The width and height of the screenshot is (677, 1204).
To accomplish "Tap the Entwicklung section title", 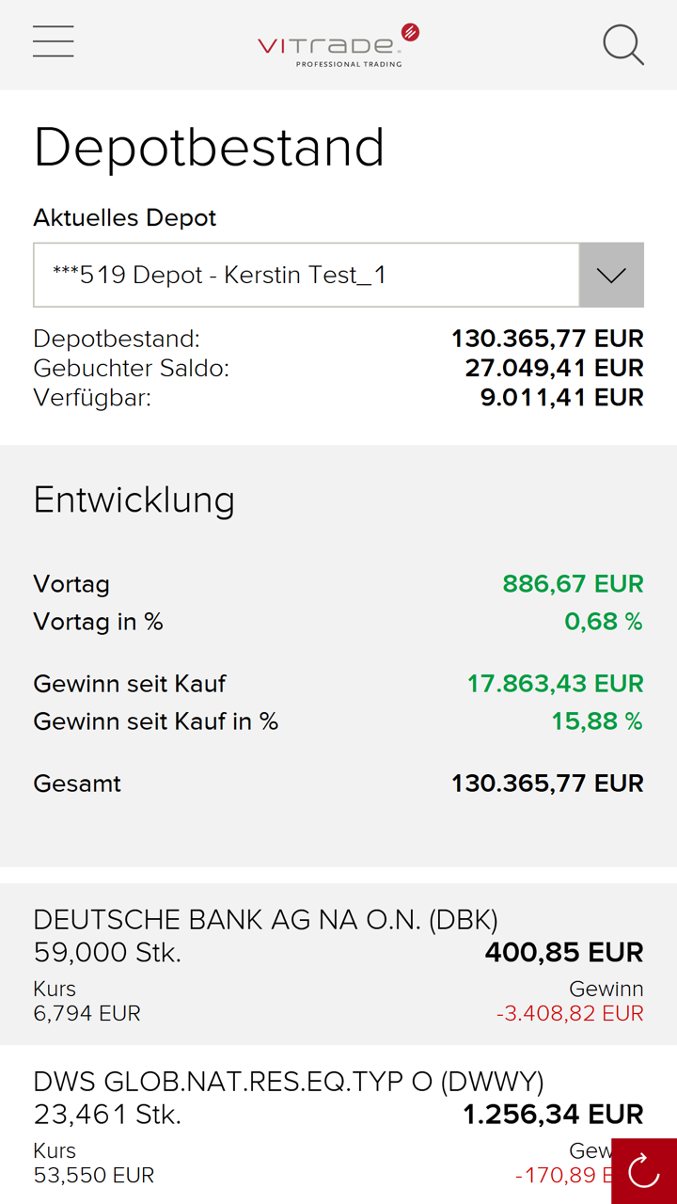I will pyautogui.click(x=134, y=499).
